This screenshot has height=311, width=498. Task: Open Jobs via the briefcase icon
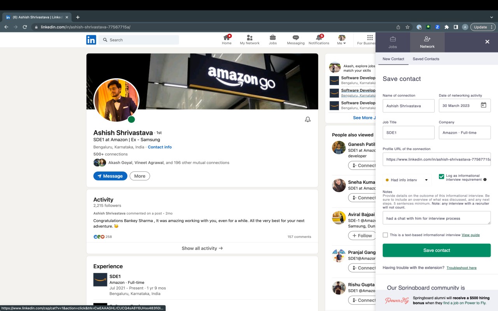[x=273, y=39]
